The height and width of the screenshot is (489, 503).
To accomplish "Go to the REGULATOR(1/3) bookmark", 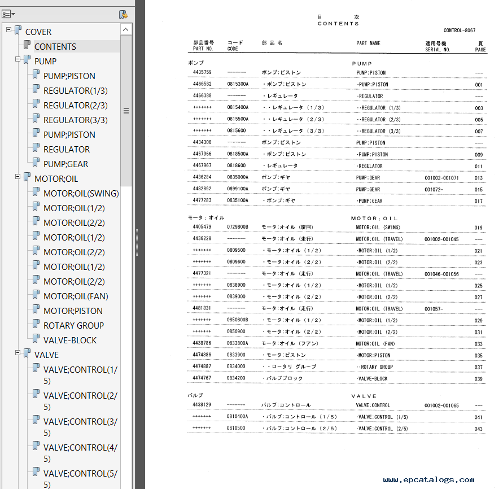I will coord(76,91).
